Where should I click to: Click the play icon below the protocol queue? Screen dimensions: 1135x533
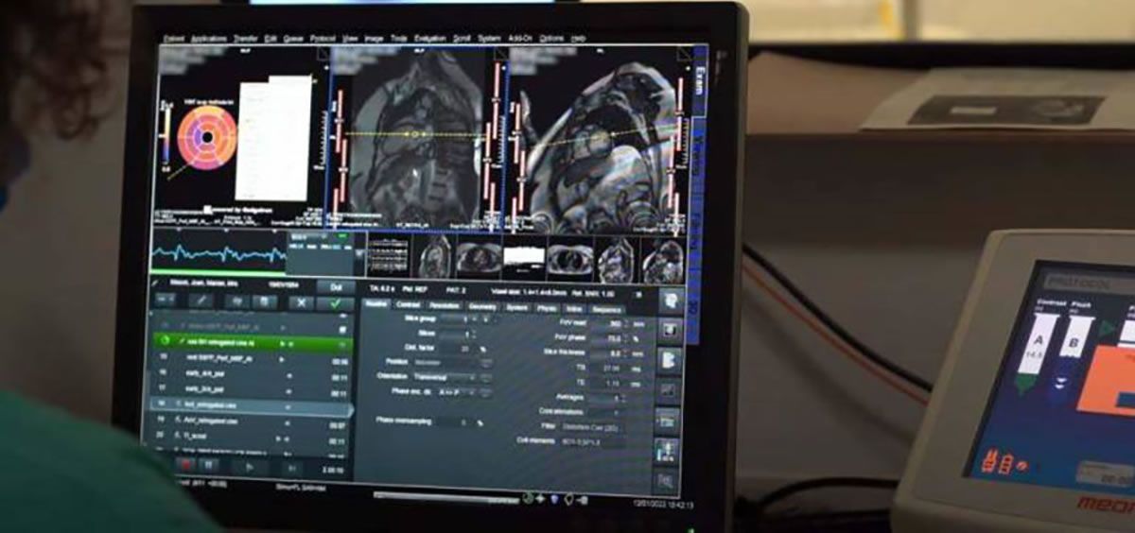(249, 466)
